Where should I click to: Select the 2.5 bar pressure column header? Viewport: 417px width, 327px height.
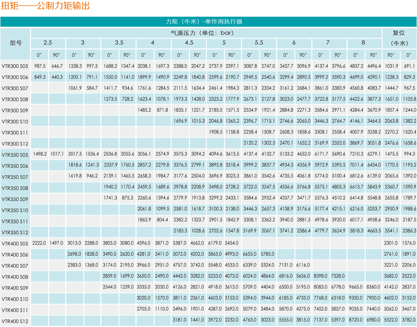[x=48, y=43]
